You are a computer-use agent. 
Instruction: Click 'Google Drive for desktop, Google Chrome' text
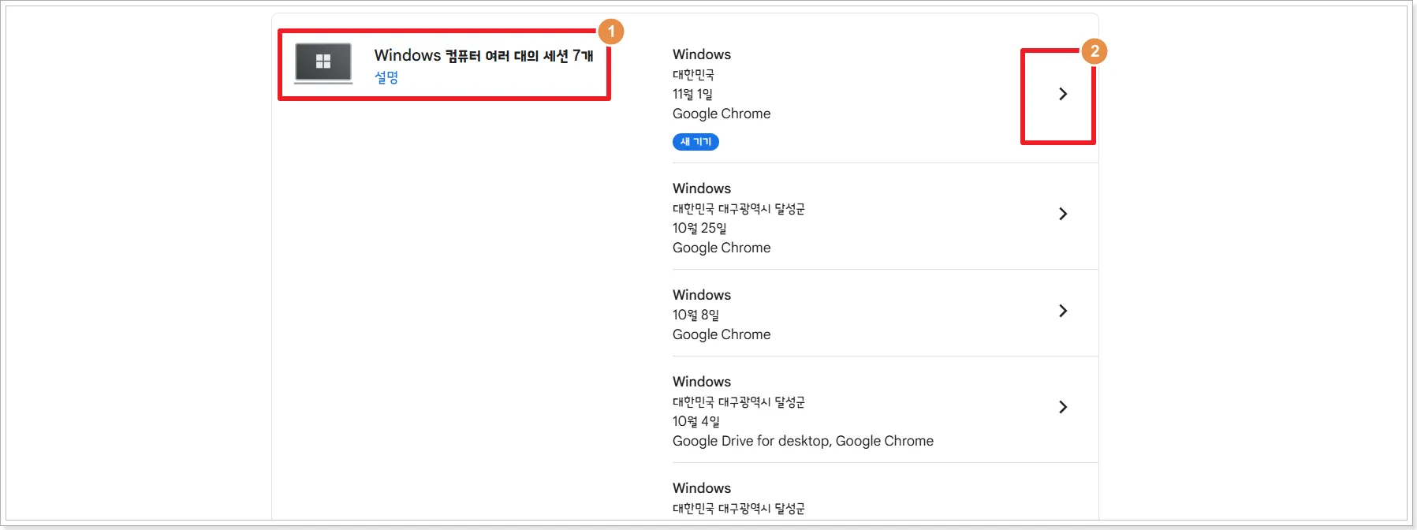(x=803, y=441)
